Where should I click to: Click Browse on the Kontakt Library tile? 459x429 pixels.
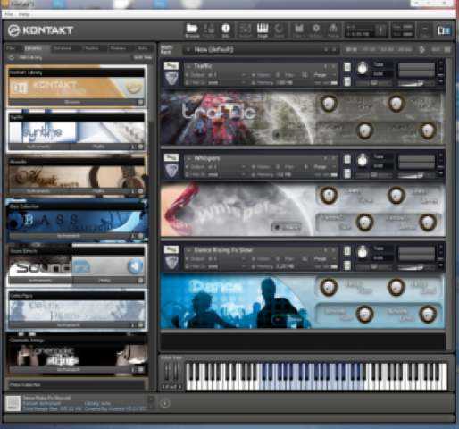point(72,102)
